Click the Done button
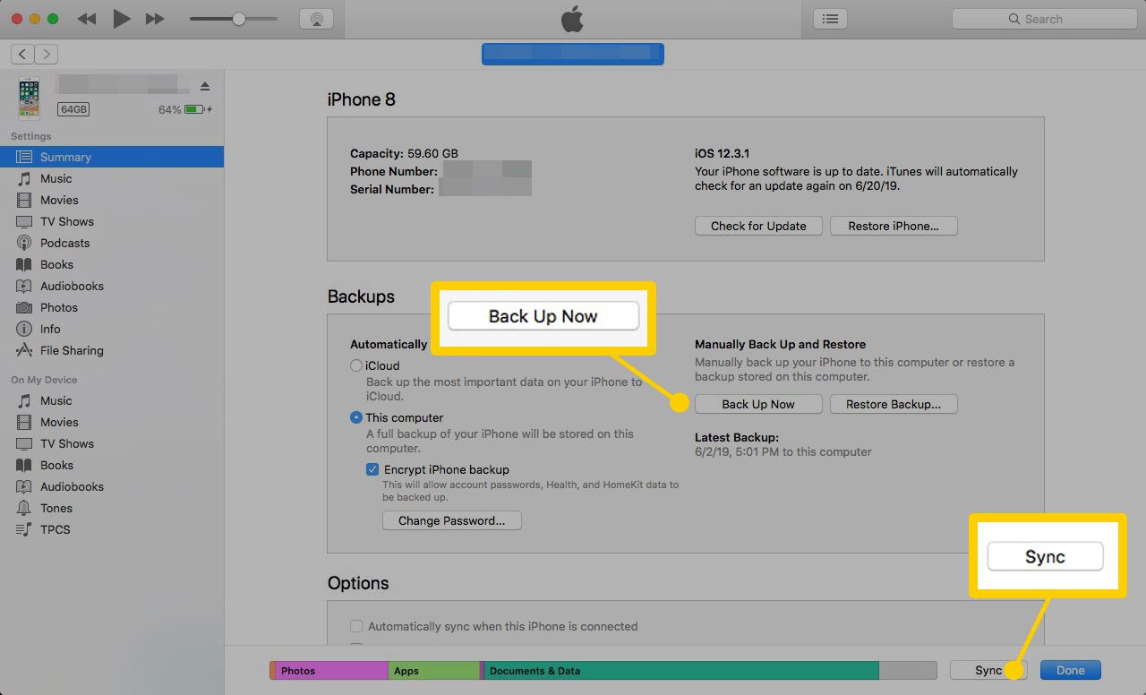 click(1071, 670)
